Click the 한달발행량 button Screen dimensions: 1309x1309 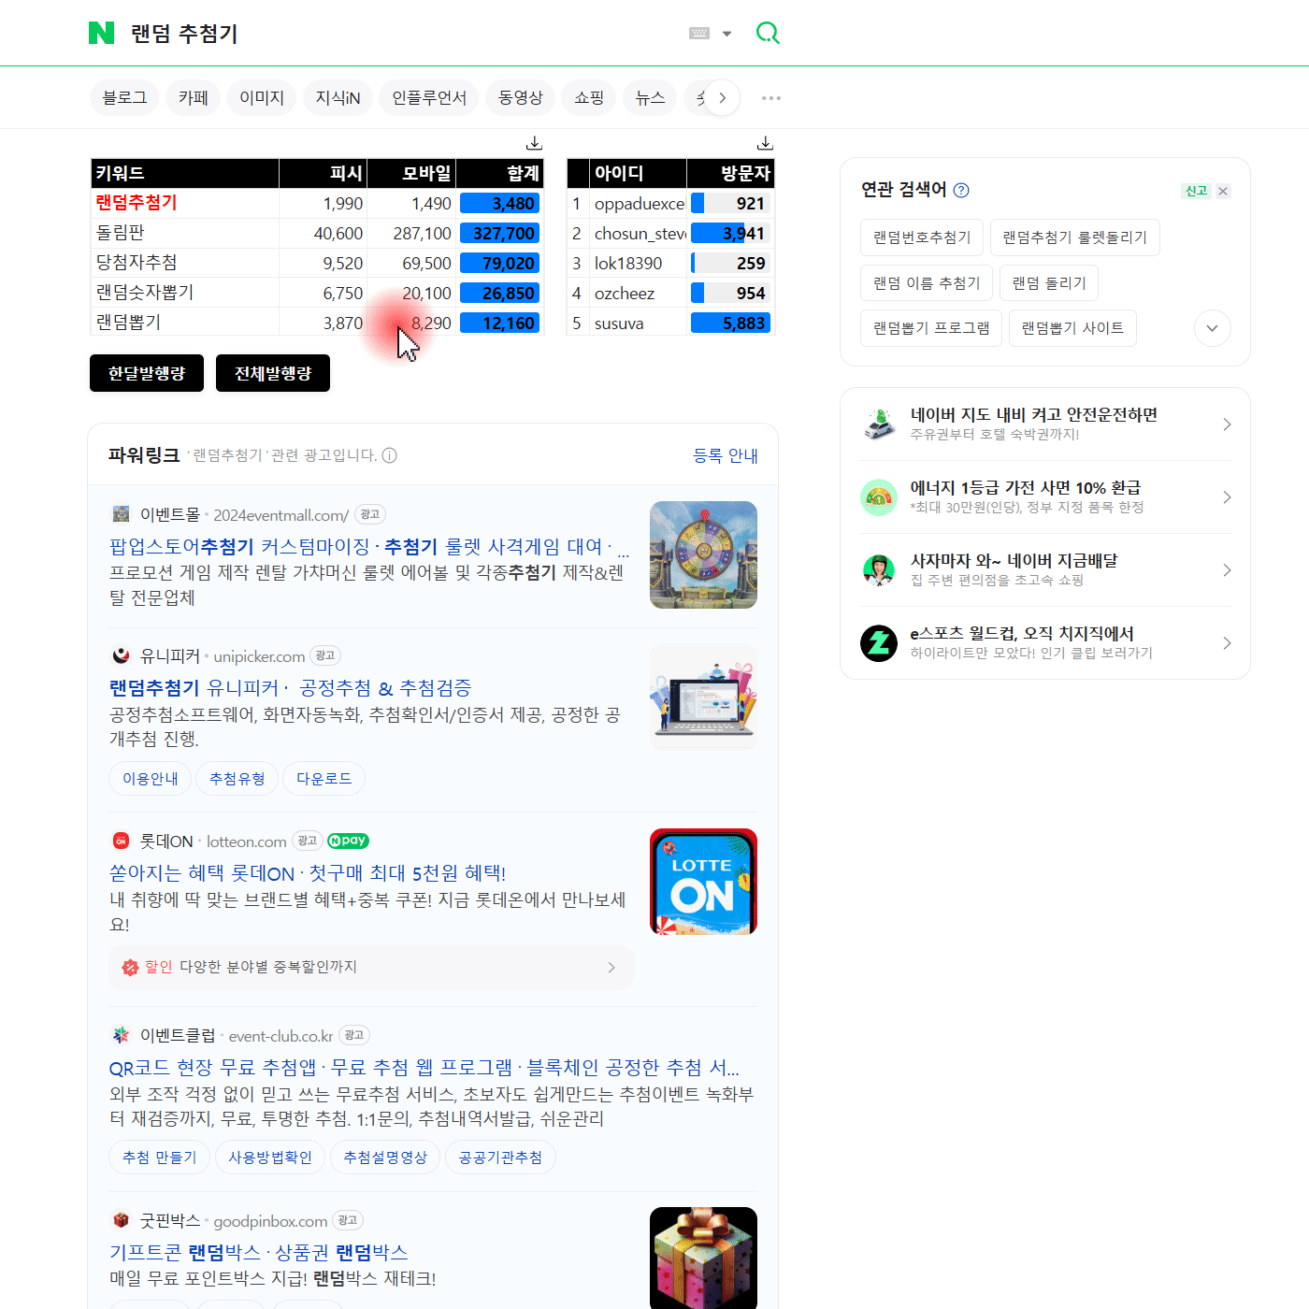pos(147,373)
